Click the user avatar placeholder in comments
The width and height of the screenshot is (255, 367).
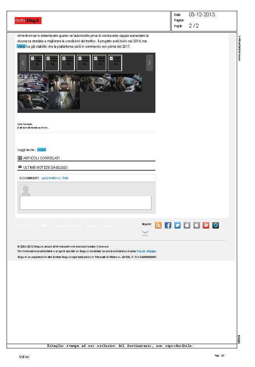[26, 190]
